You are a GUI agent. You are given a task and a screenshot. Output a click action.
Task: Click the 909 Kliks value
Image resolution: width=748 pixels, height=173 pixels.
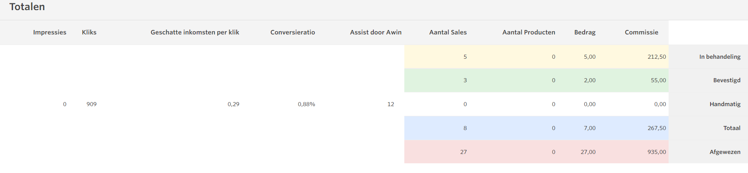(92, 104)
